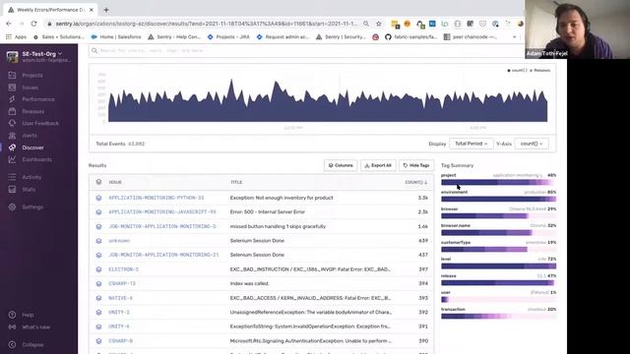
Task: Open the Apps bookmarks shortcut
Action: (16, 36)
